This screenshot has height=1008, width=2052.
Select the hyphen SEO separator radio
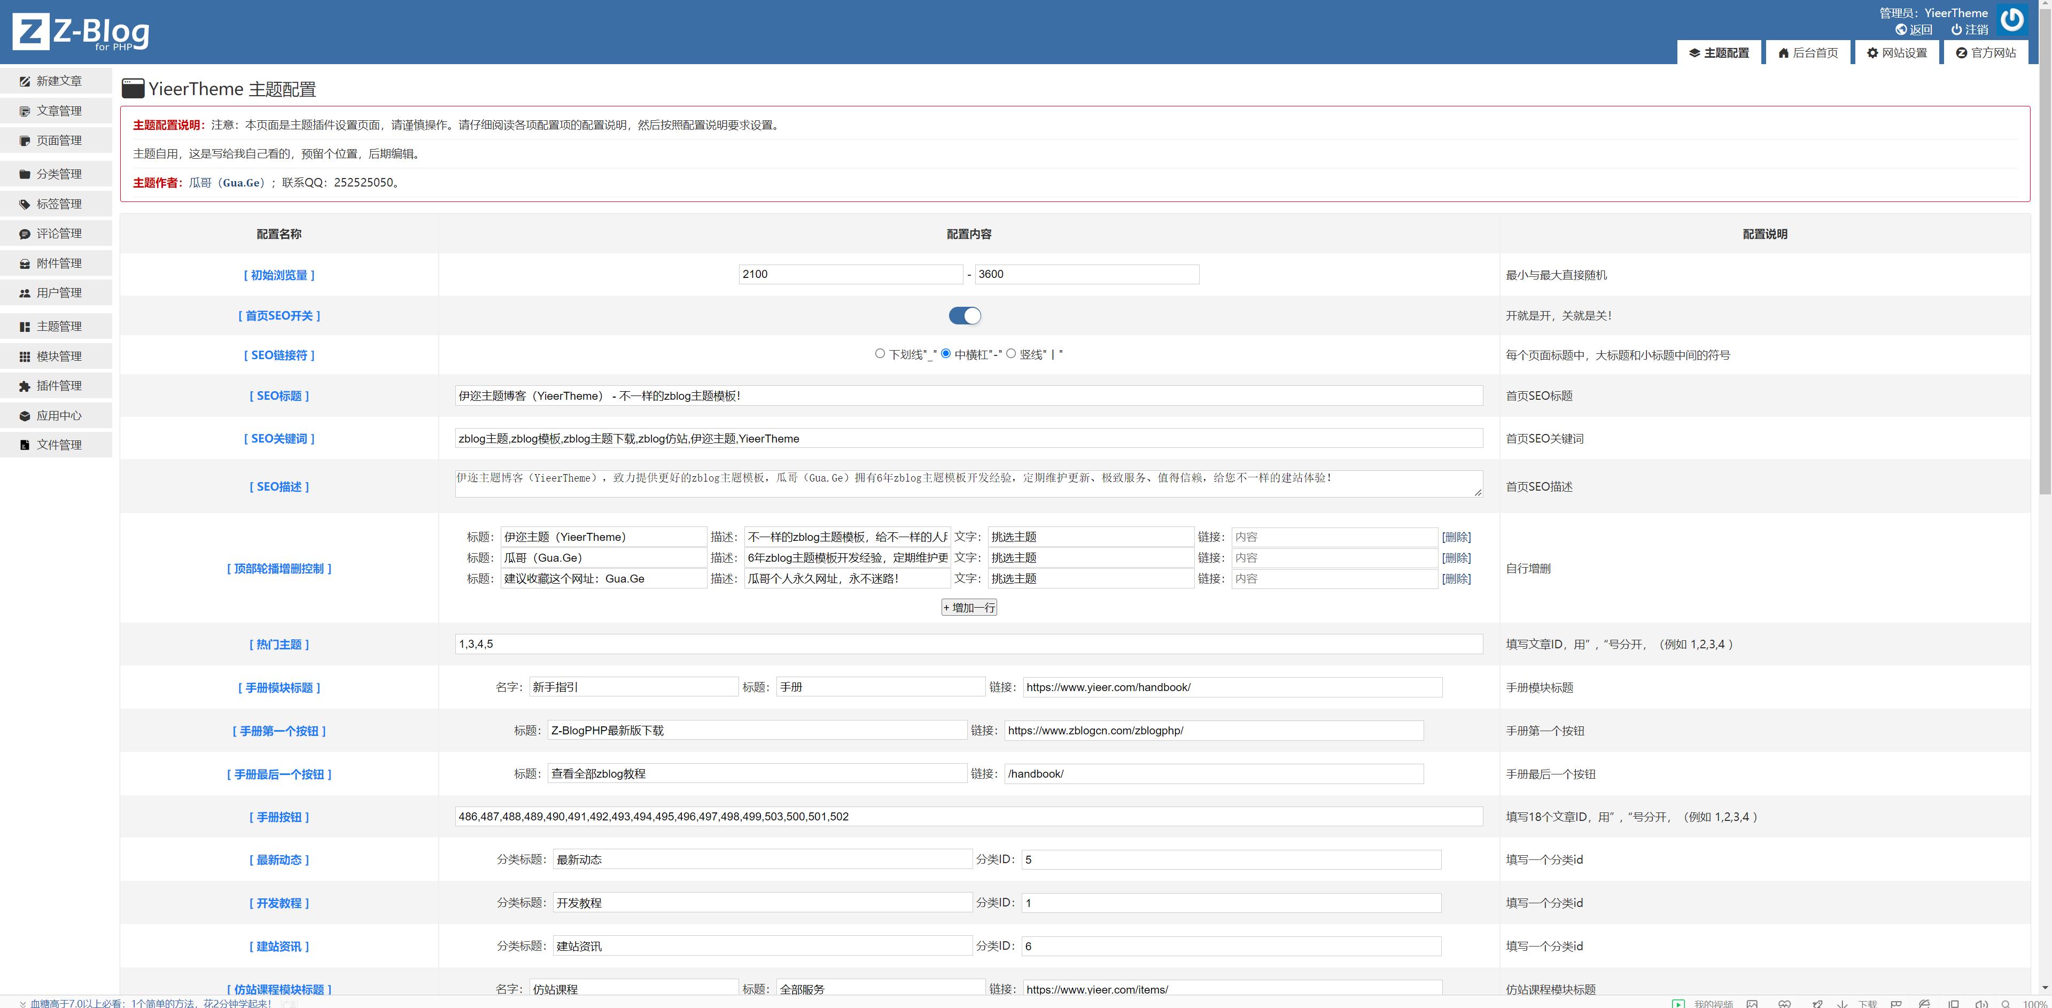tap(945, 354)
